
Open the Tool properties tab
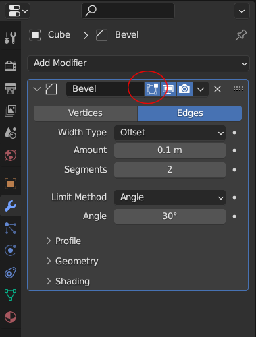click(x=10, y=38)
